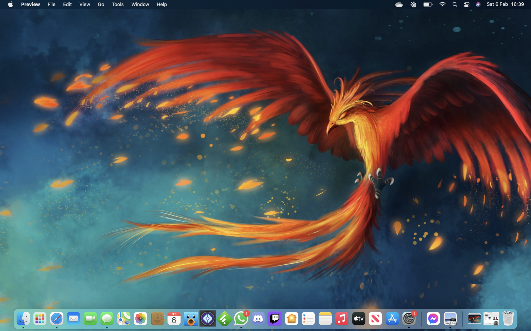Launch Twitch from the Dock
This screenshot has width=531, height=331.
[275, 319]
